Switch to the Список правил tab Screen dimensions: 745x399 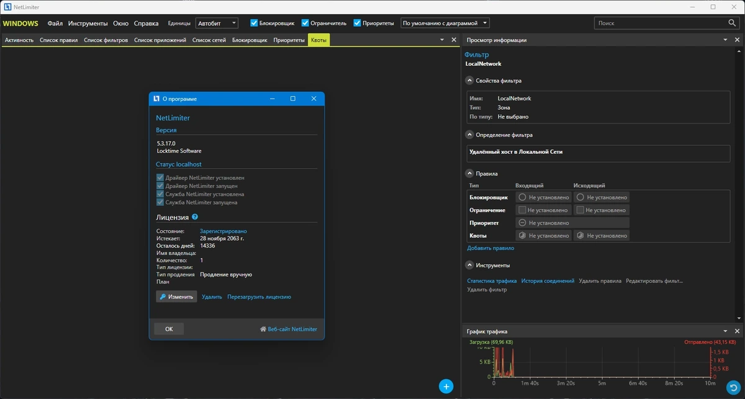(58, 40)
